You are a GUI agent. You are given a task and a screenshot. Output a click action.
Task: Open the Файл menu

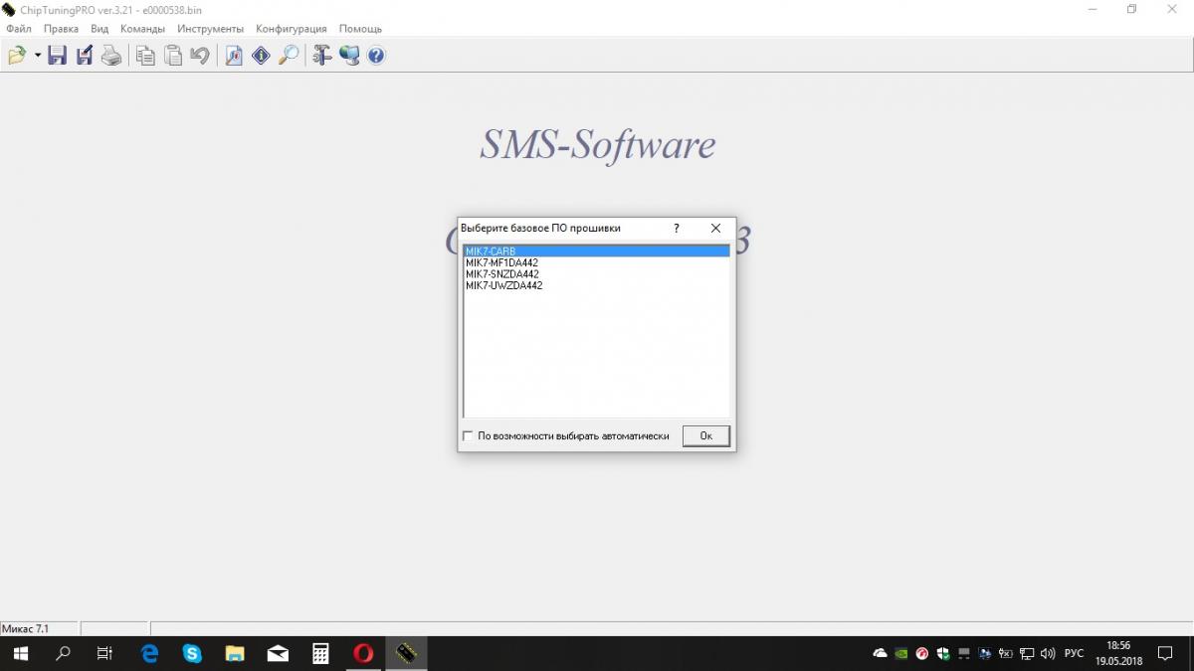pos(18,29)
